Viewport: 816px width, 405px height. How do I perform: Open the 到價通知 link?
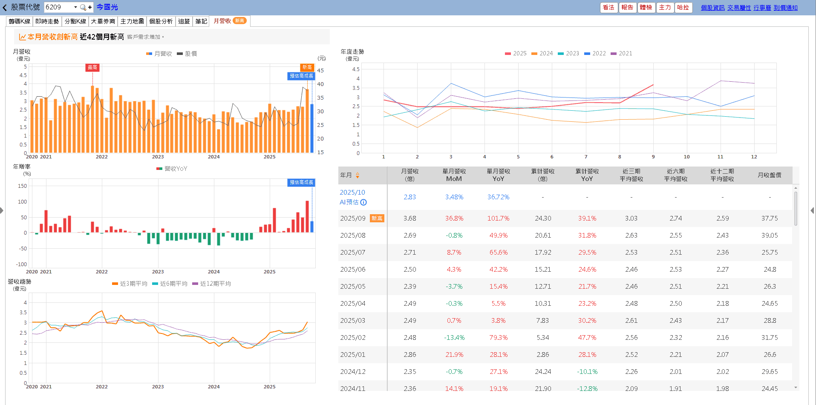[785, 8]
